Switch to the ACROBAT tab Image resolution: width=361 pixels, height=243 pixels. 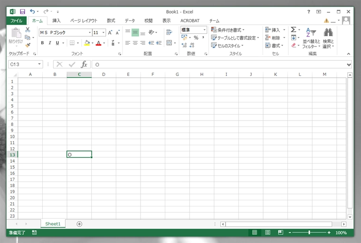coord(190,21)
